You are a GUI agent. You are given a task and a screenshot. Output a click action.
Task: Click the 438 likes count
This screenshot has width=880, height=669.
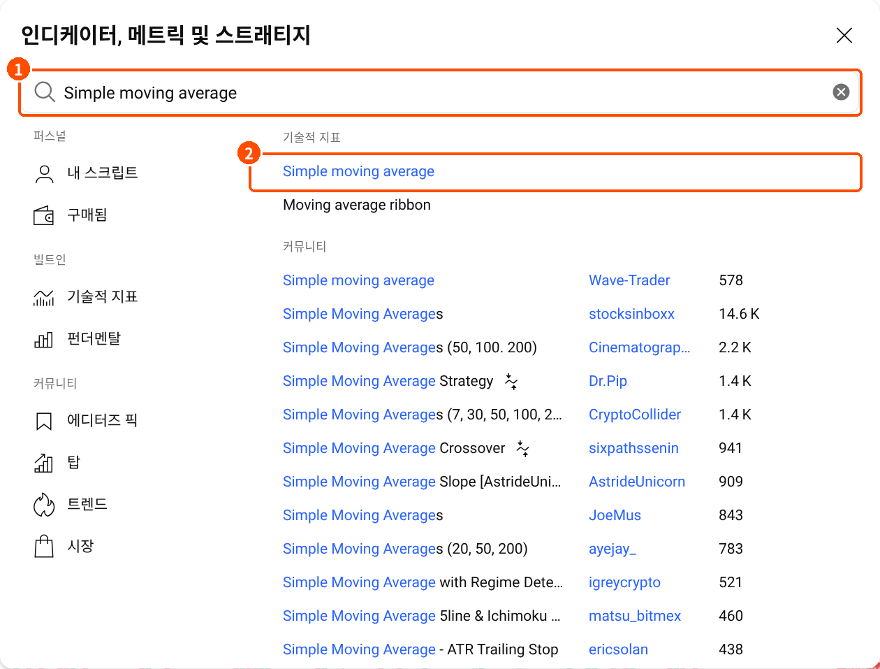(x=731, y=649)
